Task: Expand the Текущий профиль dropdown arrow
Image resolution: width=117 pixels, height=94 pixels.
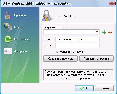Action: coord(97,32)
